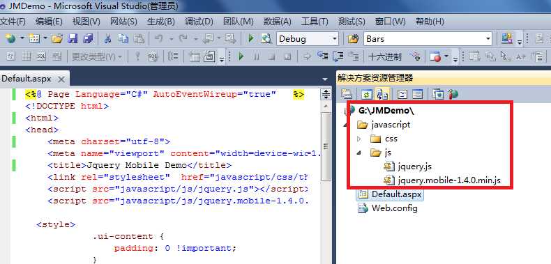Select Default.aspx in Solution Explorer
551x264 pixels.
click(x=396, y=194)
